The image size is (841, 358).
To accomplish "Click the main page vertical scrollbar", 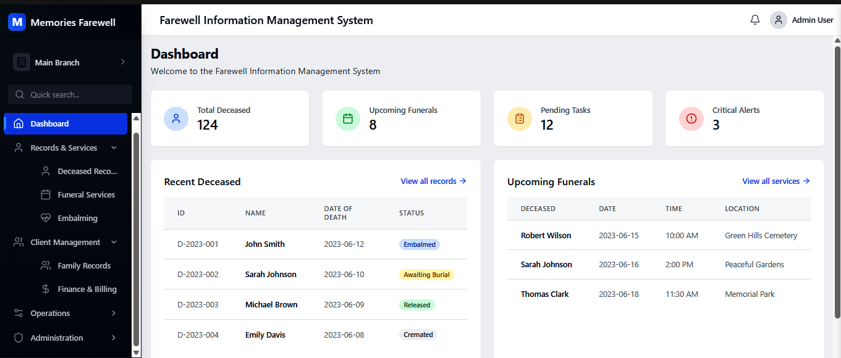I will pyautogui.click(x=837, y=182).
